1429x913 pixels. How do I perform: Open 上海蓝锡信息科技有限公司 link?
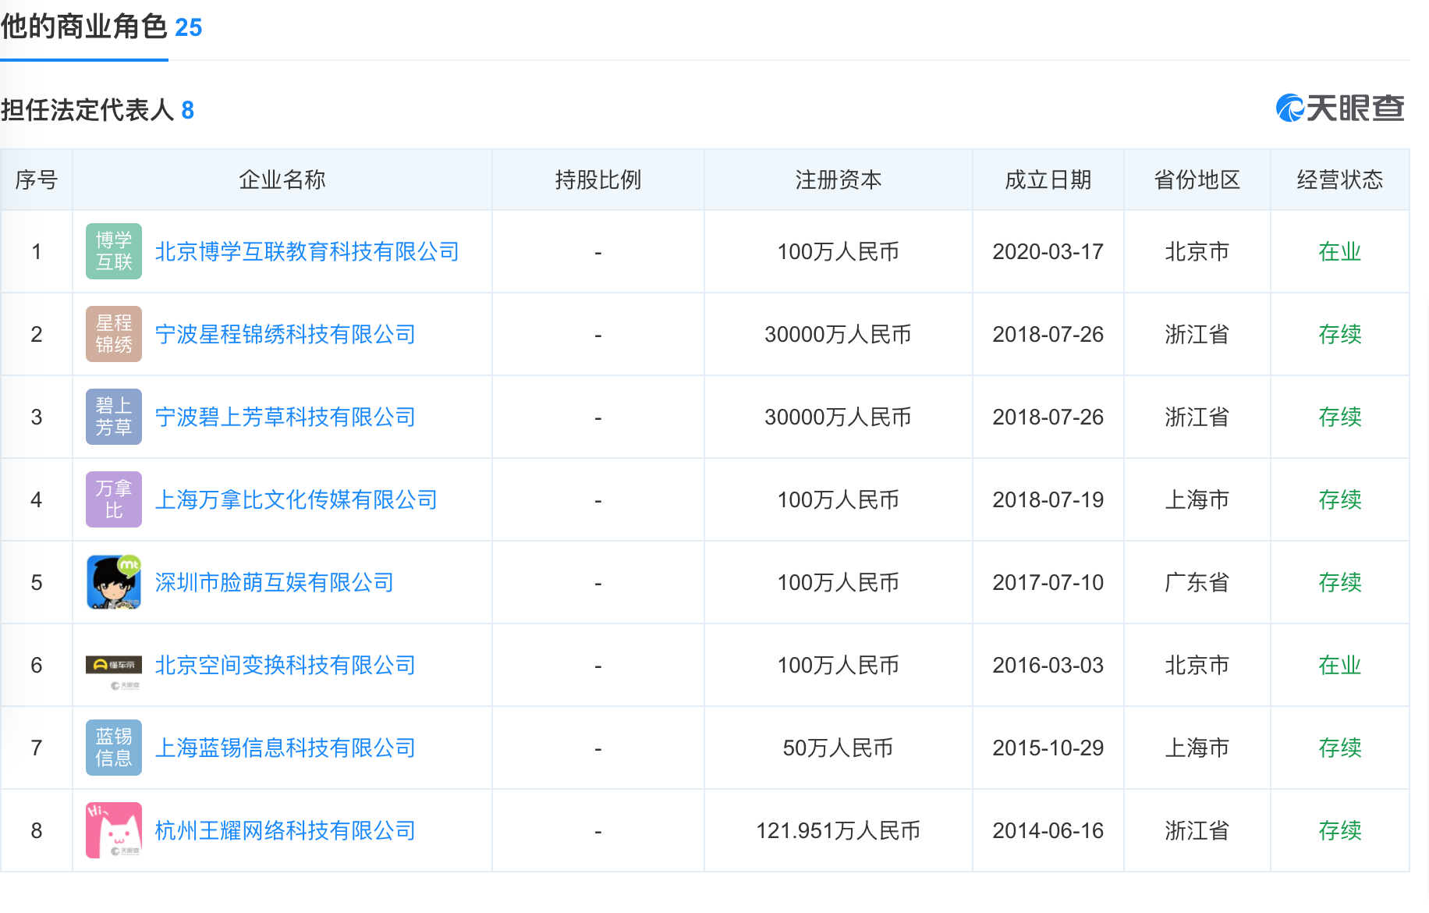click(285, 748)
